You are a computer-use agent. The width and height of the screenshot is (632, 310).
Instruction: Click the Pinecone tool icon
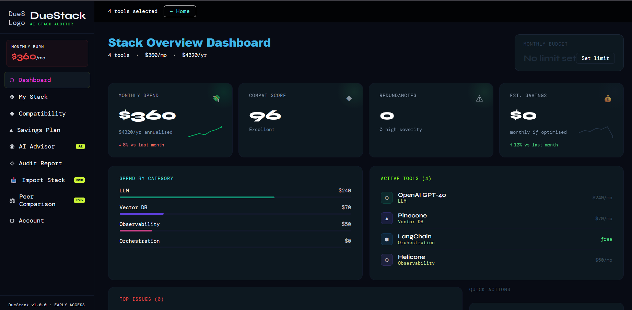387,218
